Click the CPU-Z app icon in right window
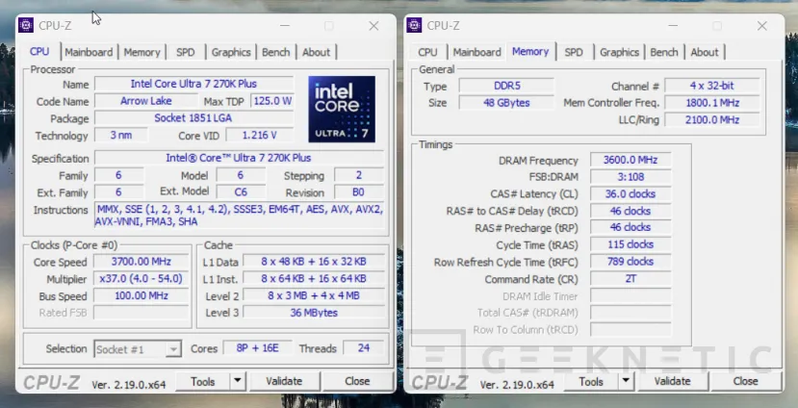Screen dimensions: 798x408 [414, 25]
